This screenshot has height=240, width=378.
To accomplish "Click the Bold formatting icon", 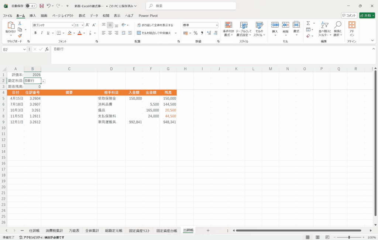I will click(x=35, y=33).
